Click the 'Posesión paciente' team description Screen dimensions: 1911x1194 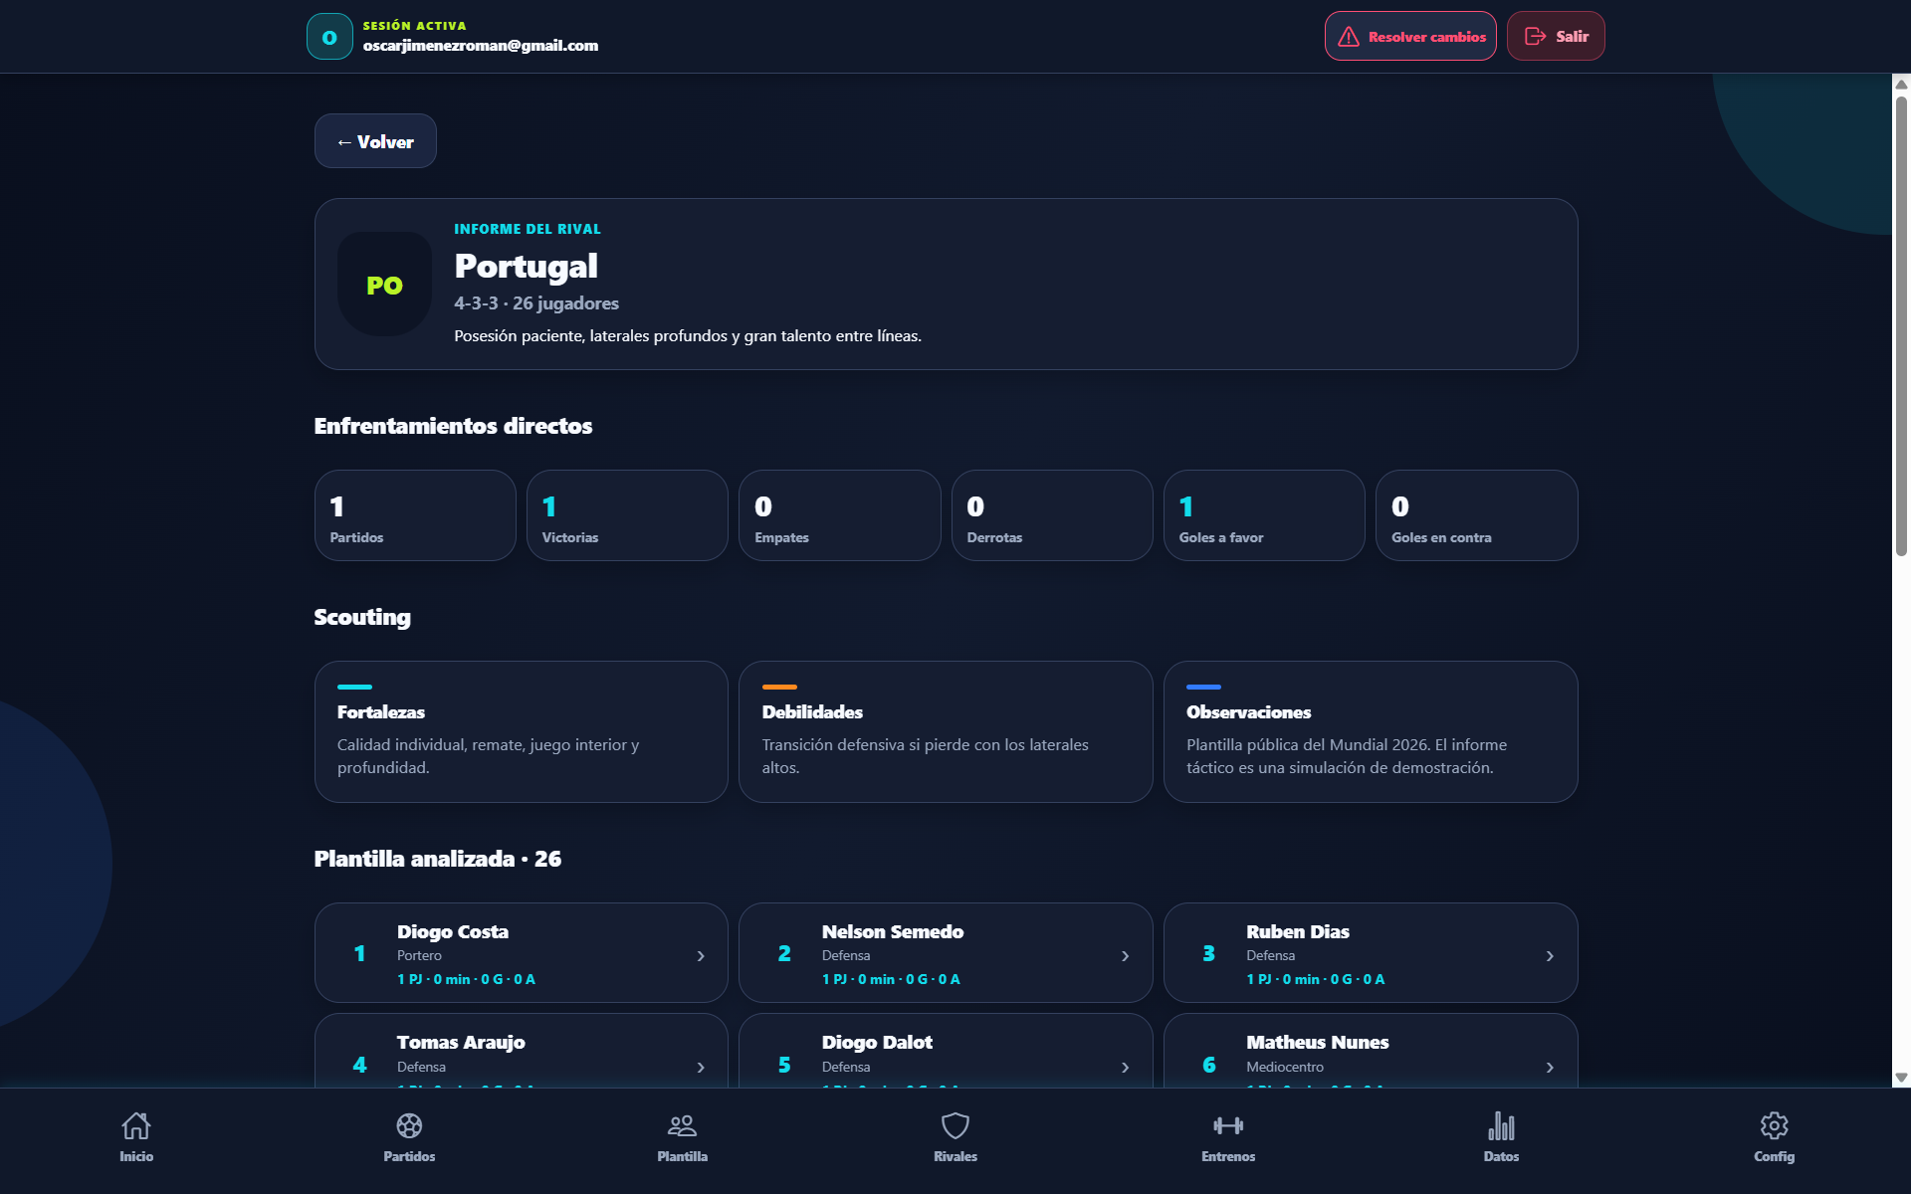click(x=688, y=336)
